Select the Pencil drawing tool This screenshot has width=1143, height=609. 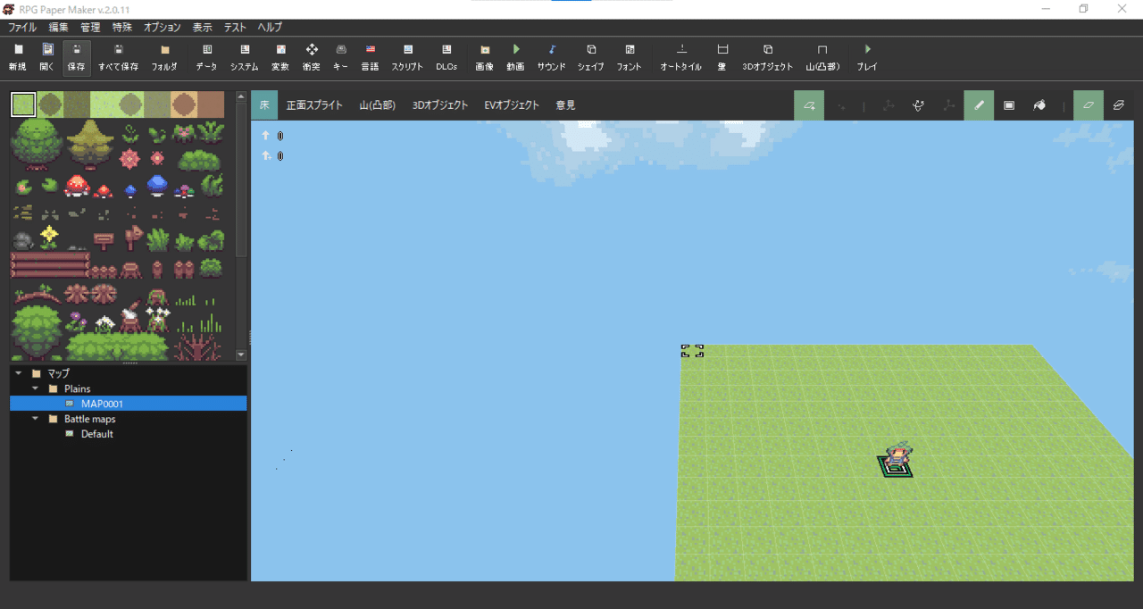(x=978, y=104)
